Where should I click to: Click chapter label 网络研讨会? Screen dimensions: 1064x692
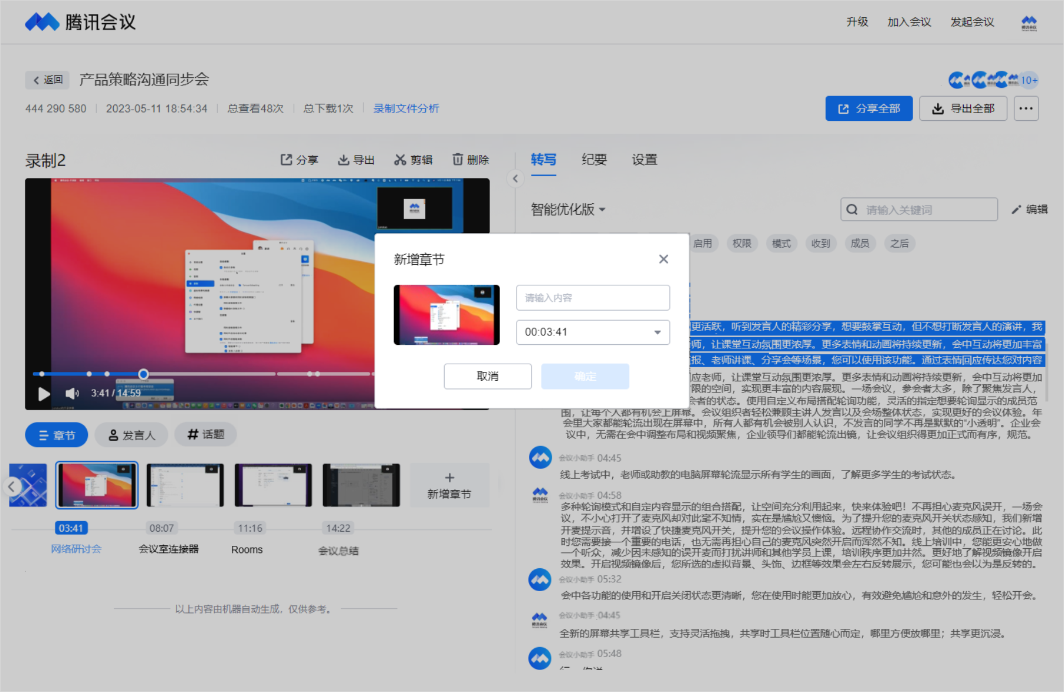pyautogui.click(x=76, y=549)
